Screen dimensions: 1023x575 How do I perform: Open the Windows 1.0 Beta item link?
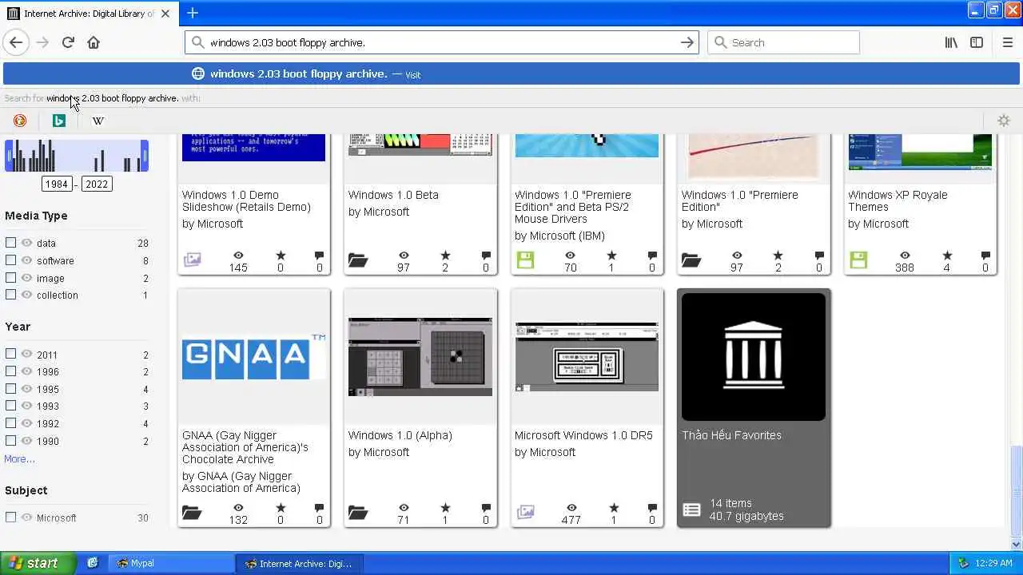tap(393, 195)
